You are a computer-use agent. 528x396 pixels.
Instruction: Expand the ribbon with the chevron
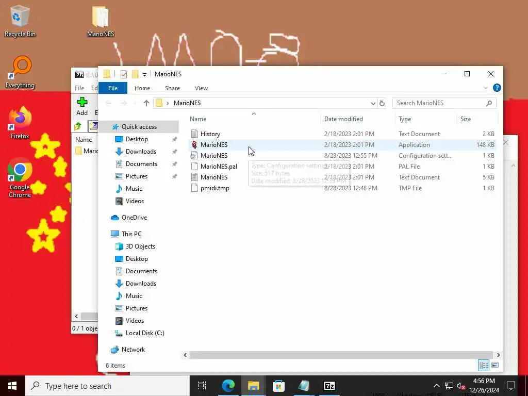pyautogui.click(x=485, y=88)
